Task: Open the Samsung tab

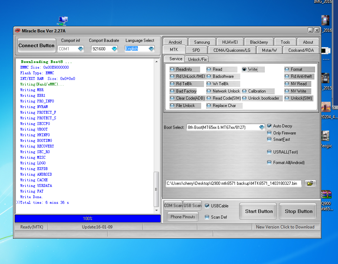Action: 202,42
